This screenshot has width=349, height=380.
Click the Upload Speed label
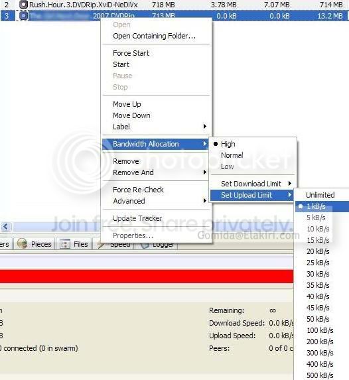click(x=232, y=336)
